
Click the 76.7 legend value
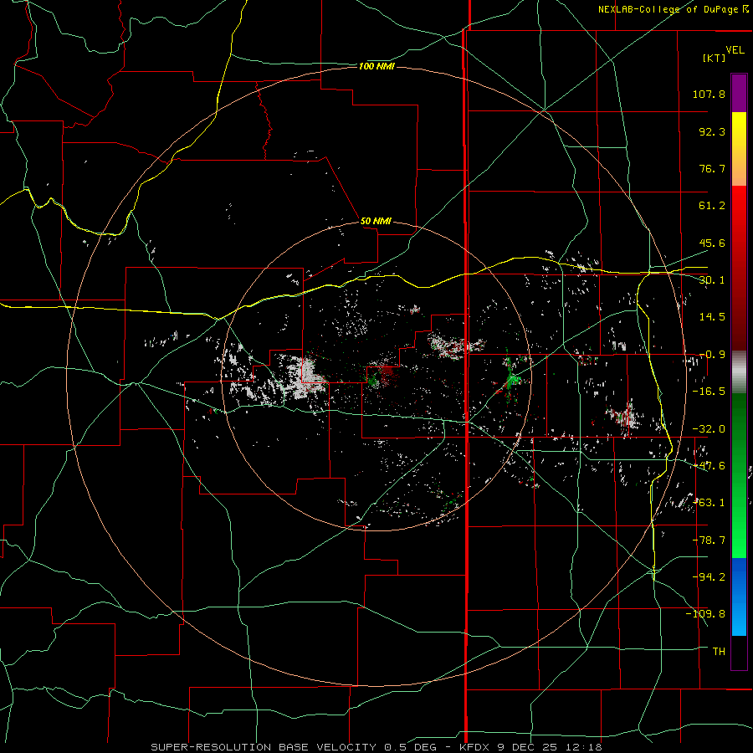(712, 168)
